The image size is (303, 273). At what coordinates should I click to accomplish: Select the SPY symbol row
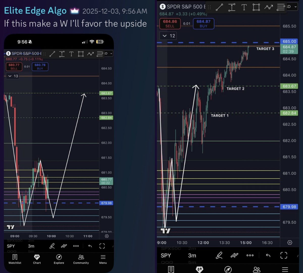coord(166,255)
